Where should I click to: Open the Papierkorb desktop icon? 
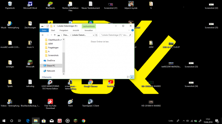click(10, 5)
